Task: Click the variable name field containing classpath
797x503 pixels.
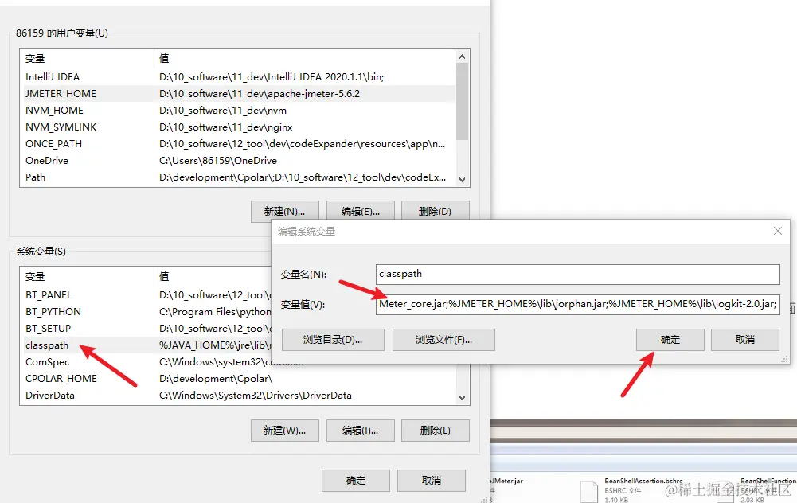Action: click(x=577, y=275)
